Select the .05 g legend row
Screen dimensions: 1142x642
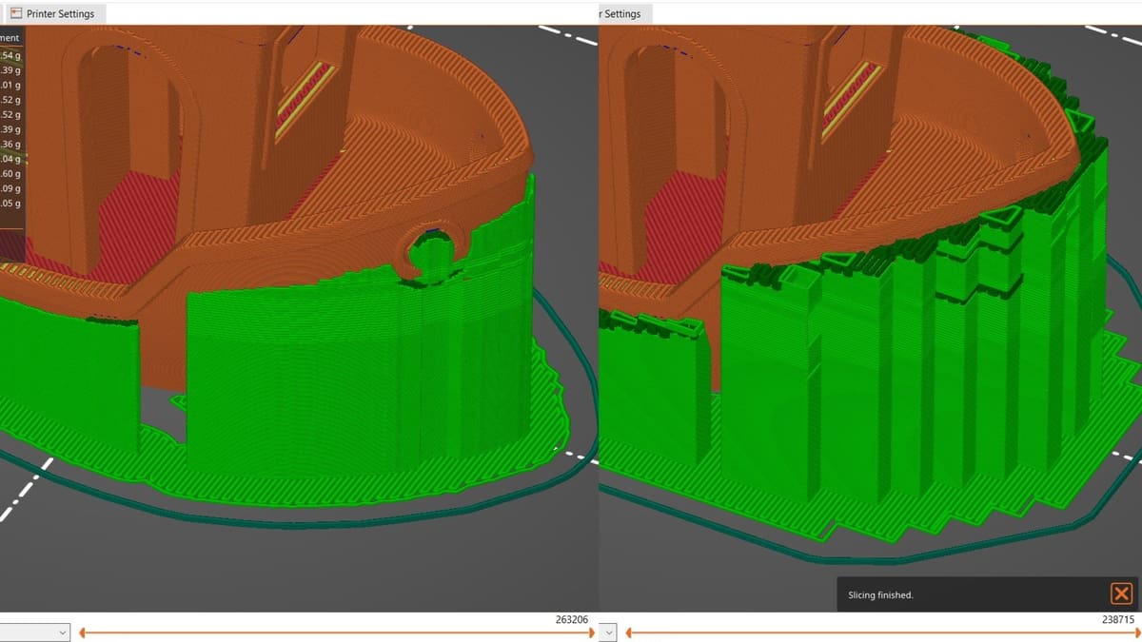11,203
